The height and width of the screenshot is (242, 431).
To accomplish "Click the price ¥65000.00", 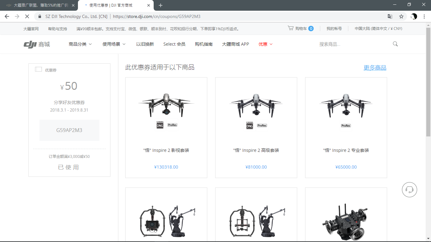I will pyautogui.click(x=346, y=167).
